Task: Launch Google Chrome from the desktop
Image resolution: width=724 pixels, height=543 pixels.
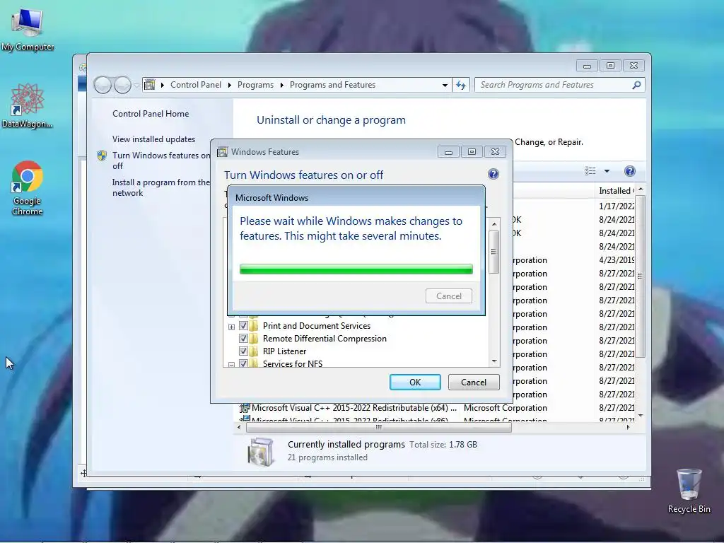Action: click(x=28, y=188)
